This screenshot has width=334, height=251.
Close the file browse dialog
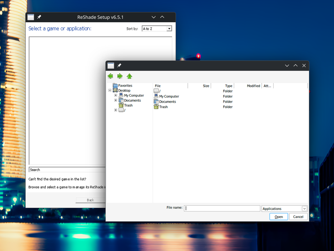[x=304, y=66]
